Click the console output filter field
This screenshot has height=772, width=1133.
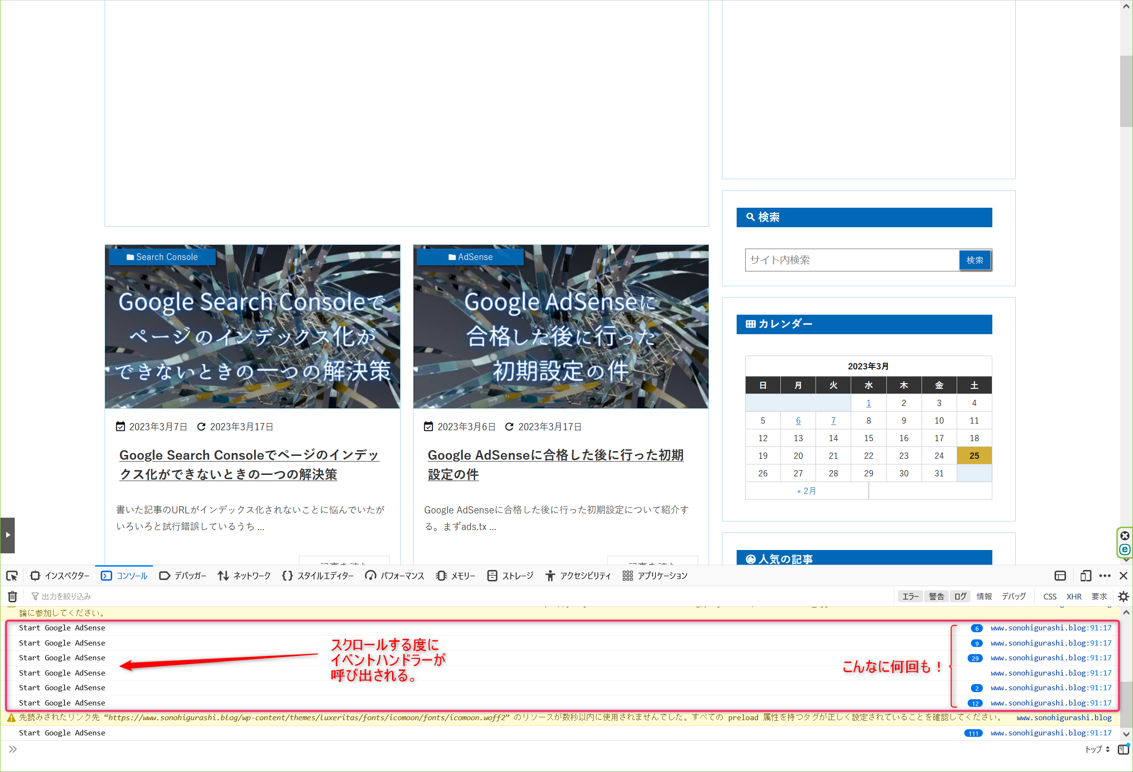(458, 597)
